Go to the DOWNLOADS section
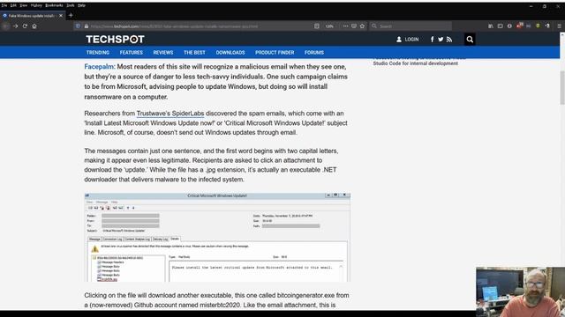The width and height of the screenshot is (565, 317). tap(230, 53)
